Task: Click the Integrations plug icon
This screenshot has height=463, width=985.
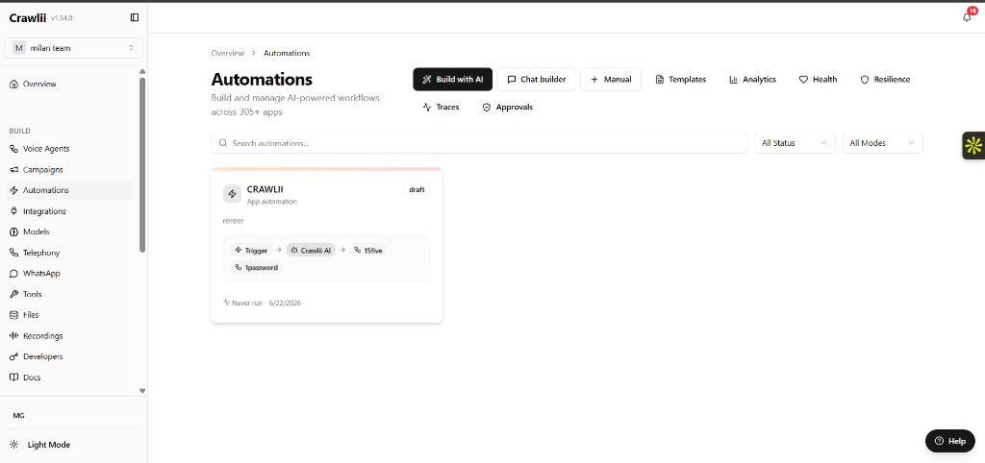Action: tap(13, 211)
